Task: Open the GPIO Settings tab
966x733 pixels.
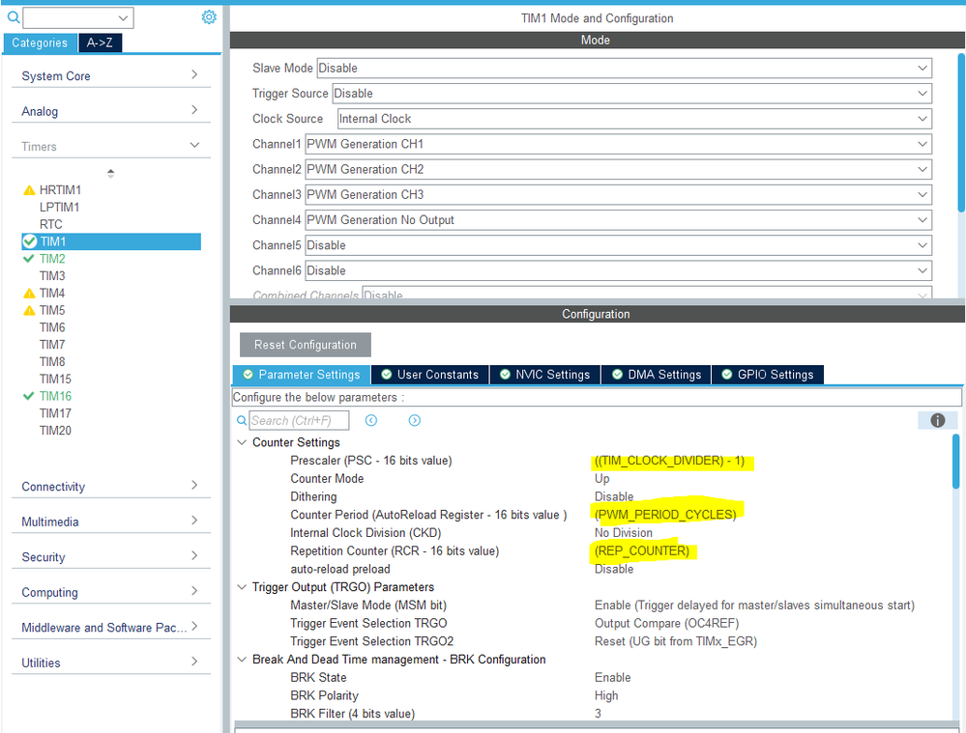Action: (767, 374)
